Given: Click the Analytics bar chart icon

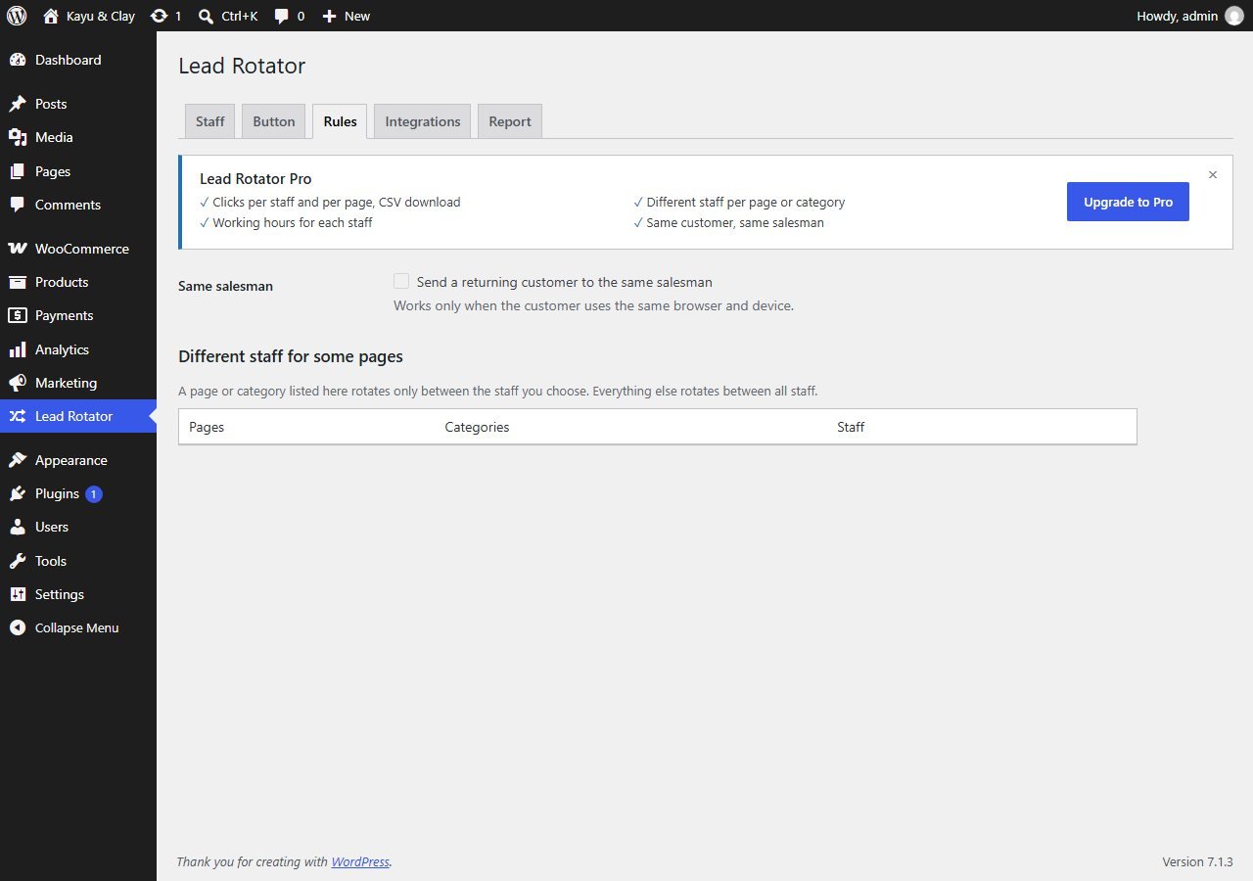Looking at the screenshot, I should 18,349.
